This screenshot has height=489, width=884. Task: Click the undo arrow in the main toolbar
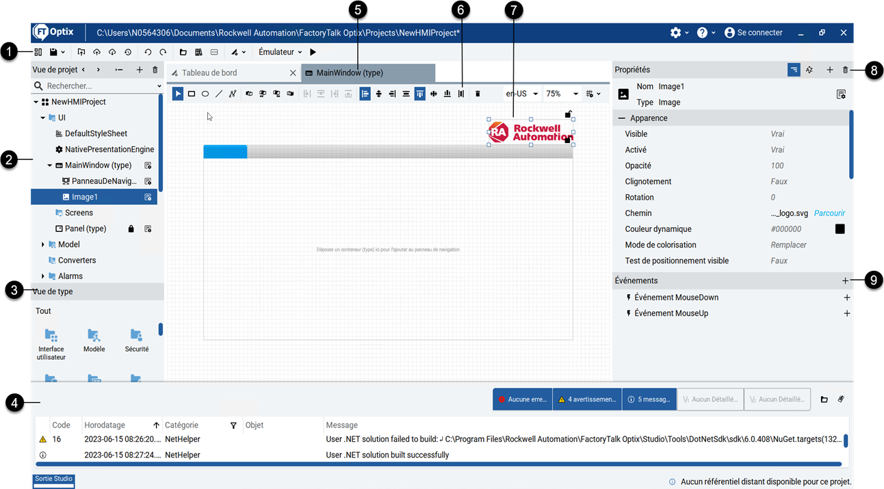pyautogui.click(x=148, y=52)
